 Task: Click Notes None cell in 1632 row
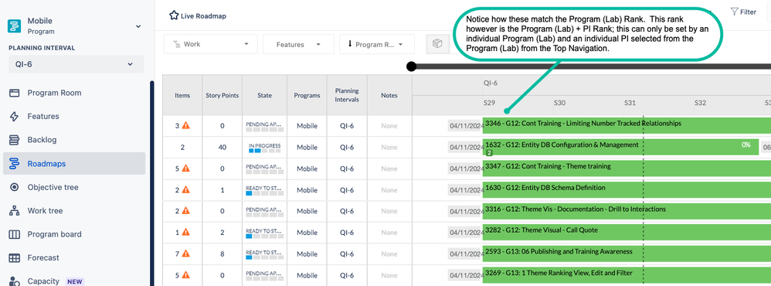pyautogui.click(x=389, y=147)
